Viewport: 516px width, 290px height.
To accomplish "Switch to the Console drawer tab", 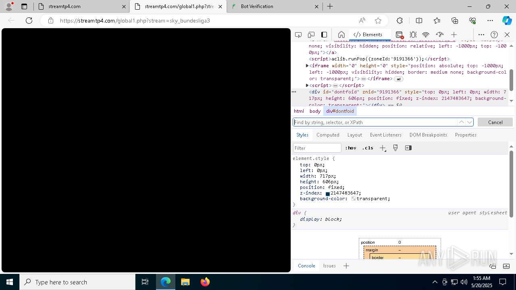I will click(306, 266).
